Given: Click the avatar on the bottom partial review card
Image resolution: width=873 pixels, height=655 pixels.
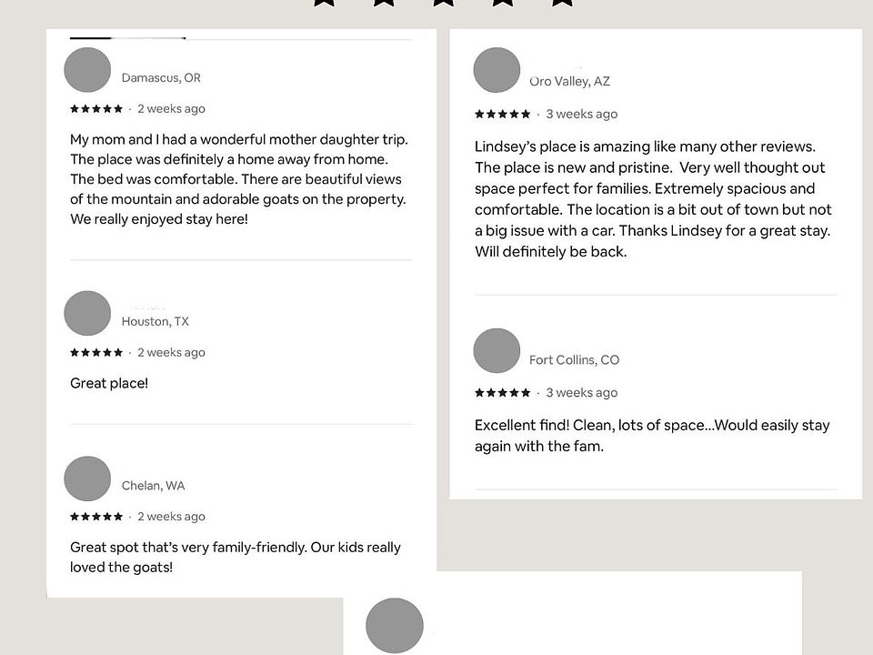Looking at the screenshot, I should 395,626.
